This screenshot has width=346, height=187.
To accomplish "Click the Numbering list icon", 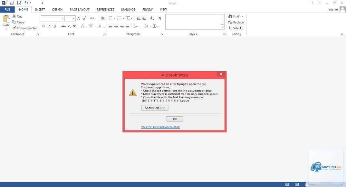I will (119, 18).
